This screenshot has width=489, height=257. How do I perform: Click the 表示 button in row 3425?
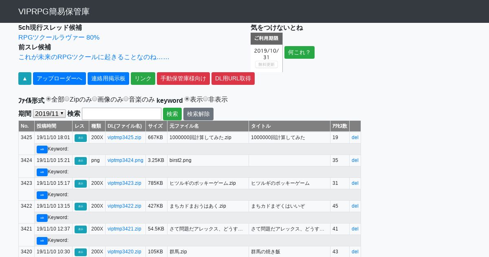(x=81, y=138)
